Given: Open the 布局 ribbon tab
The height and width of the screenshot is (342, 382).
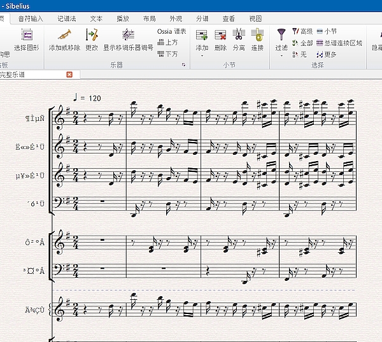Looking at the screenshot, I should click(x=150, y=18).
